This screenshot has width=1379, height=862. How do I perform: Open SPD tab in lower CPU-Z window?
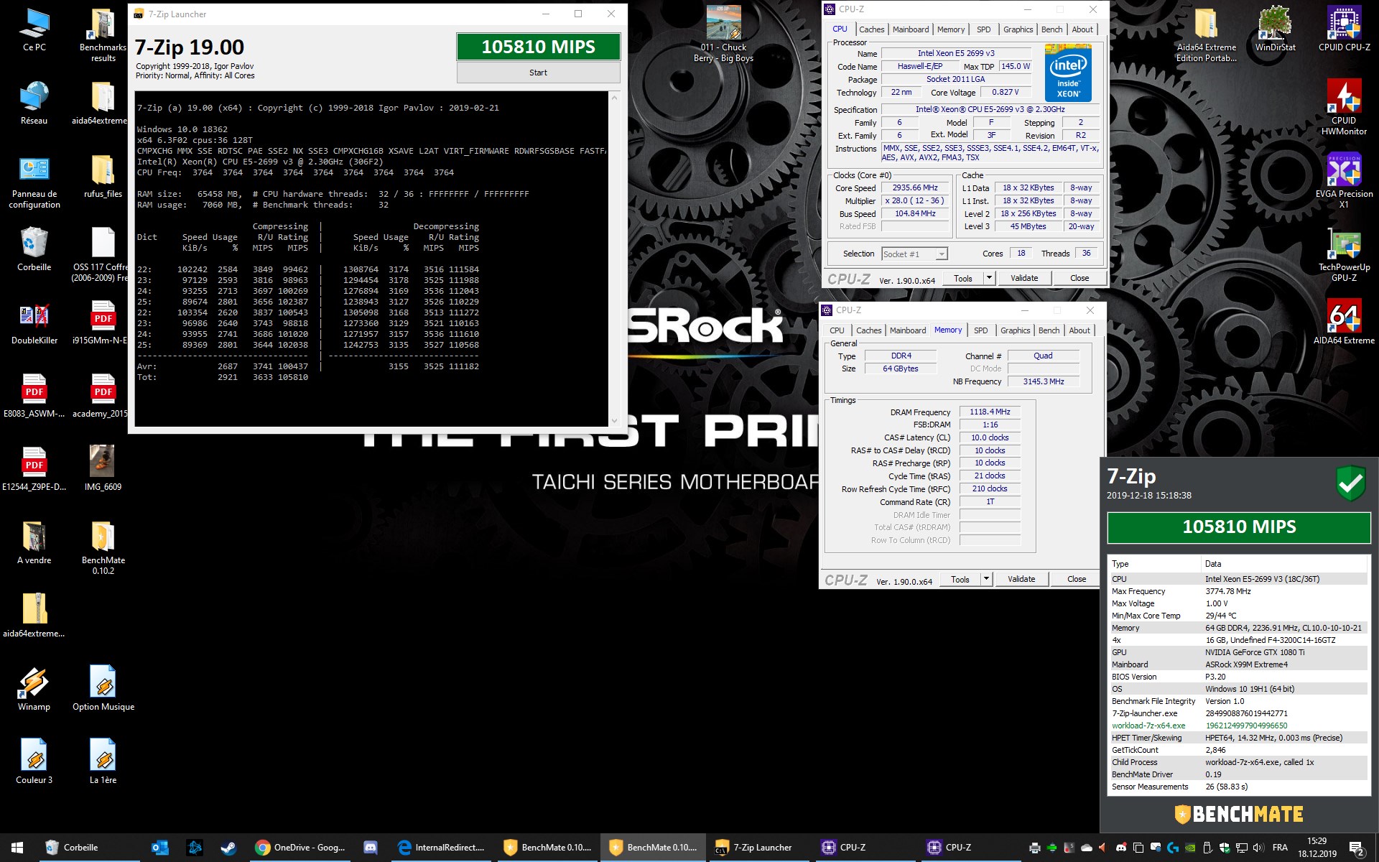point(980,330)
